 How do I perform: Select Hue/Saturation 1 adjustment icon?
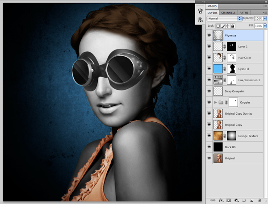pos(218,80)
